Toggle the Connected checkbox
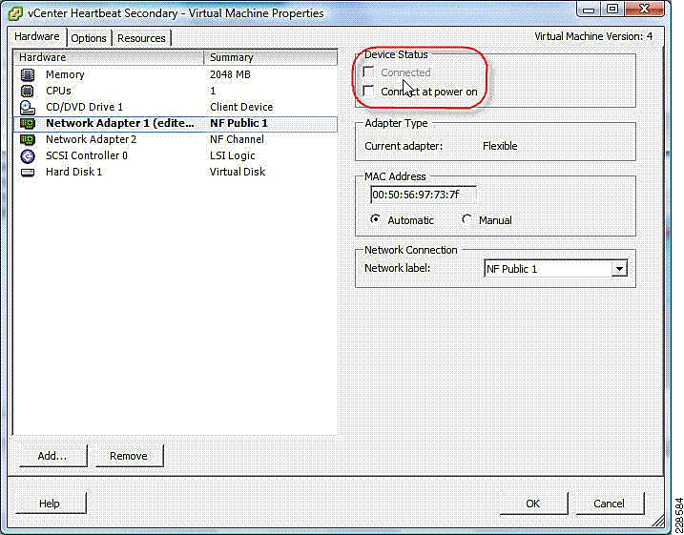Viewport: 684px width, 535px height. [368, 72]
